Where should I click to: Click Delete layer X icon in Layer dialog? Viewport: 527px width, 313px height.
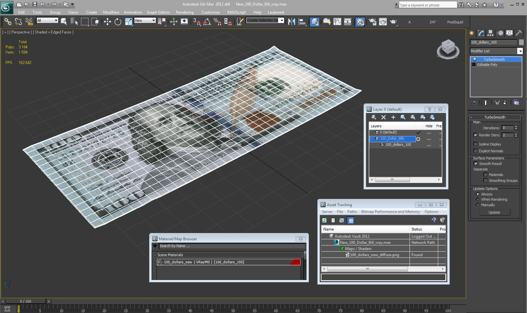coord(384,117)
